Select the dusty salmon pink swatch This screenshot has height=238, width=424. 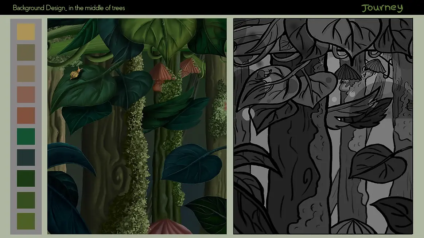[x=26, y=95]
